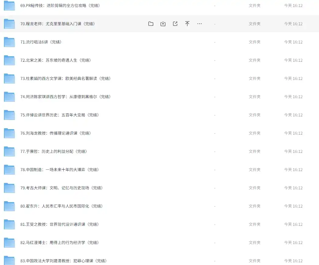Click 今天 16:12 date on row 80.翟东升
319x265 pixels.
point(293,206)
